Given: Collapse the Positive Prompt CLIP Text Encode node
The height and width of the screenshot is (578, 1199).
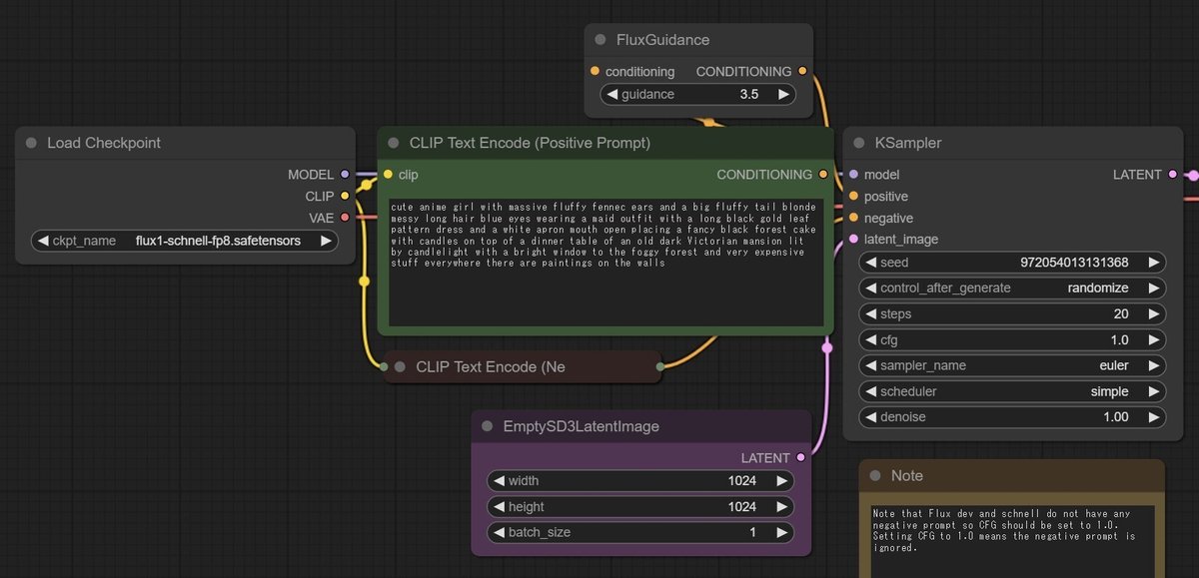Looking at the screenshot, I should click(394, 143).
